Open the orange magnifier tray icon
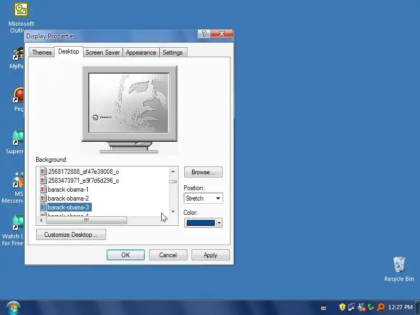This screenshot has height=315, width=420. coord(381,307)
